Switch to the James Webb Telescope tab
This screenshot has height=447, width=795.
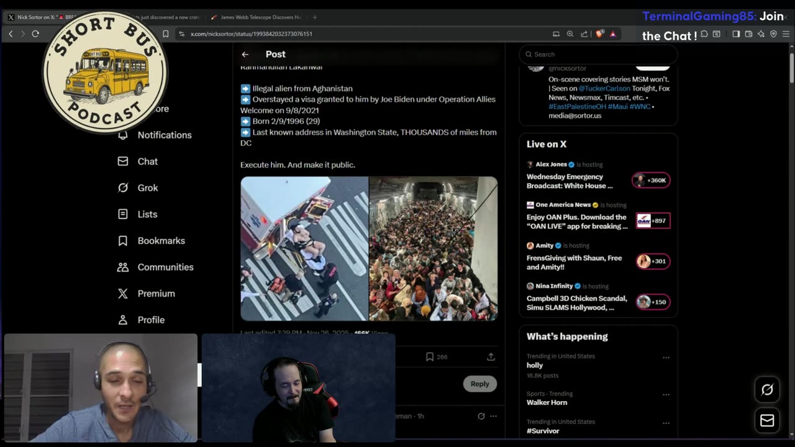tap(257, 17)
